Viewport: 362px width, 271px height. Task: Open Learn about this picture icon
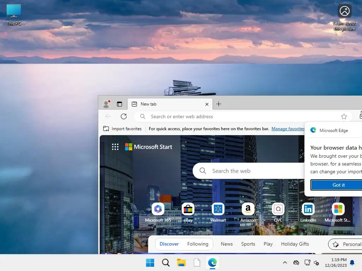pos(344,18)
